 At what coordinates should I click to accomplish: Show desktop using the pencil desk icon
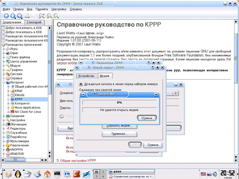38,174
